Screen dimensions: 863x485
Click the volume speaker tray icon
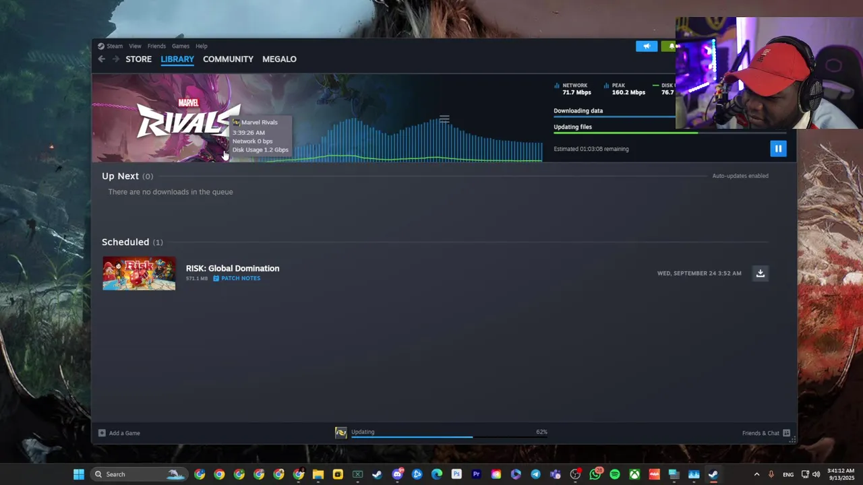point(816,474)
